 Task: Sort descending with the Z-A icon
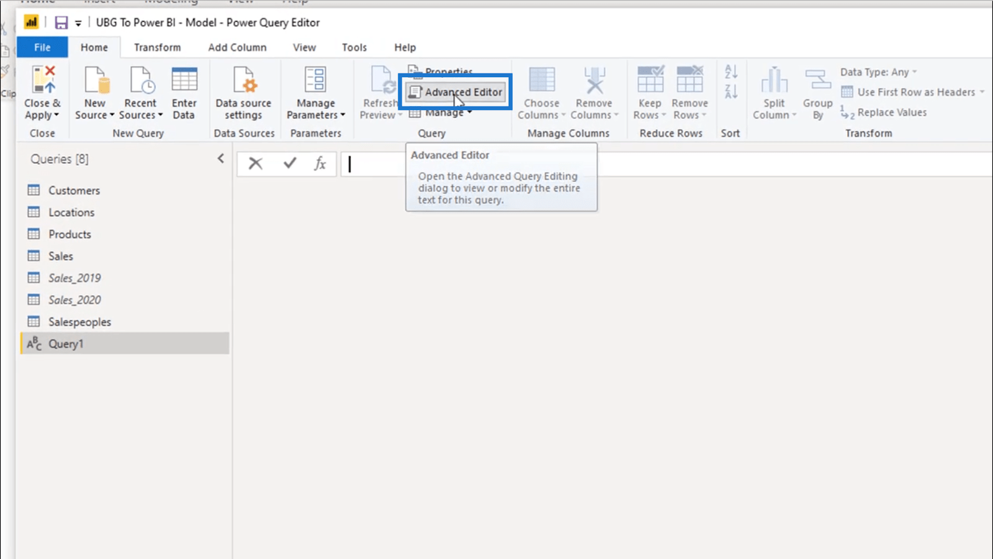(x=731, y=92)
